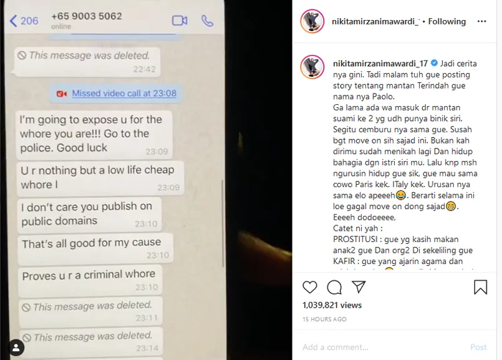Like the post with the heart icon
502x360 pixels.
point(309,287)
